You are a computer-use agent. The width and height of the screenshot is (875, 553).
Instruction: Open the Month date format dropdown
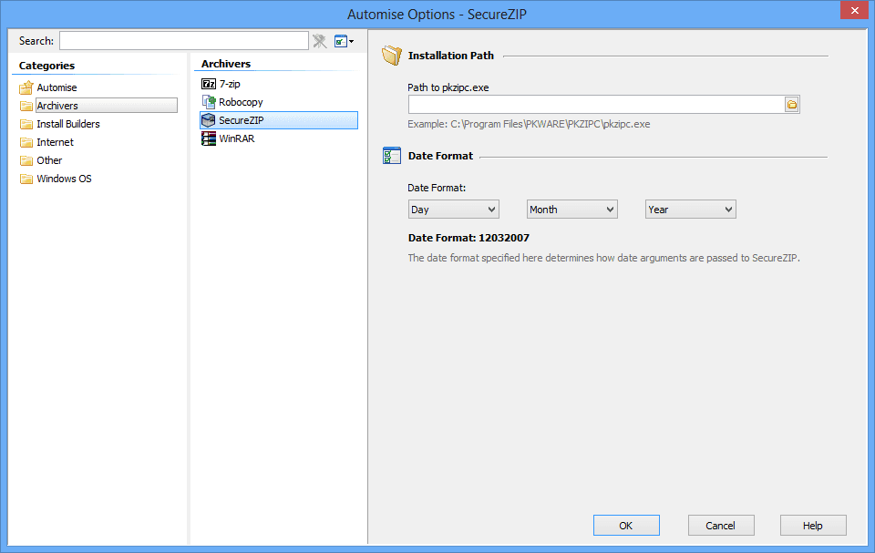coord(572,210)
